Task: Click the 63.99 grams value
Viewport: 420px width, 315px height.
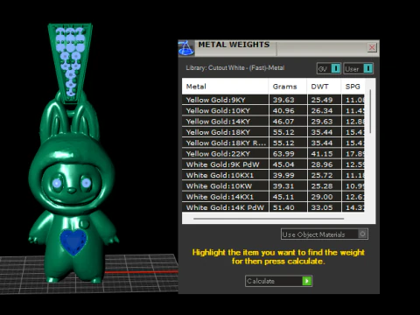Action: pyautogui.click(x=283, y=154)
